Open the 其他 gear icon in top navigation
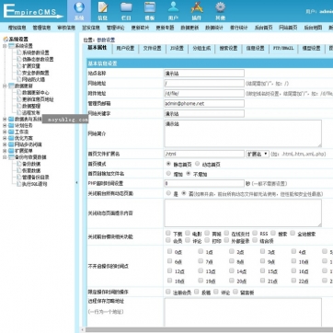333x333 pixels. click(220, 7)
